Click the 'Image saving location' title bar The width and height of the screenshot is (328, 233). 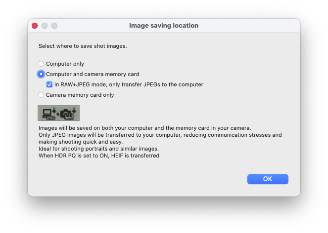tap(164, 25)
